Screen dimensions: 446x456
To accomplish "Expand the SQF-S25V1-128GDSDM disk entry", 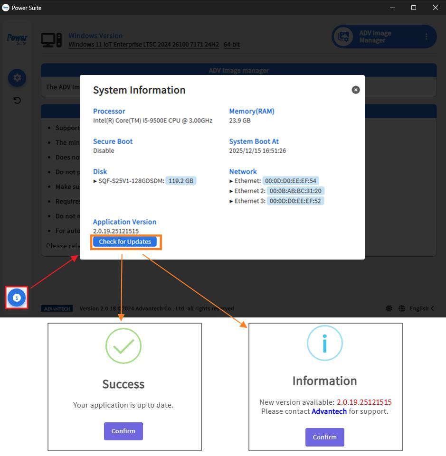I will [95, 181].
